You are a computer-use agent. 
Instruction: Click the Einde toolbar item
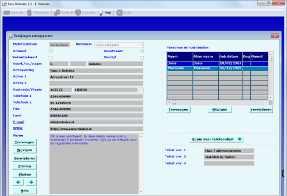[124, 13]
